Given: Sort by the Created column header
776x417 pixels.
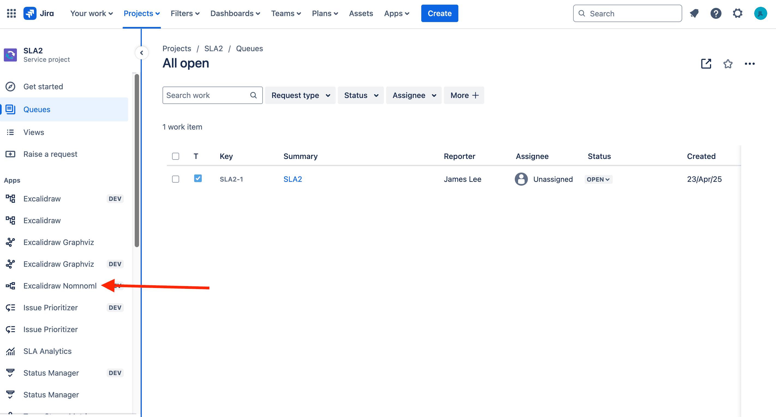Looking at the screenshot, I should (701, 156).
